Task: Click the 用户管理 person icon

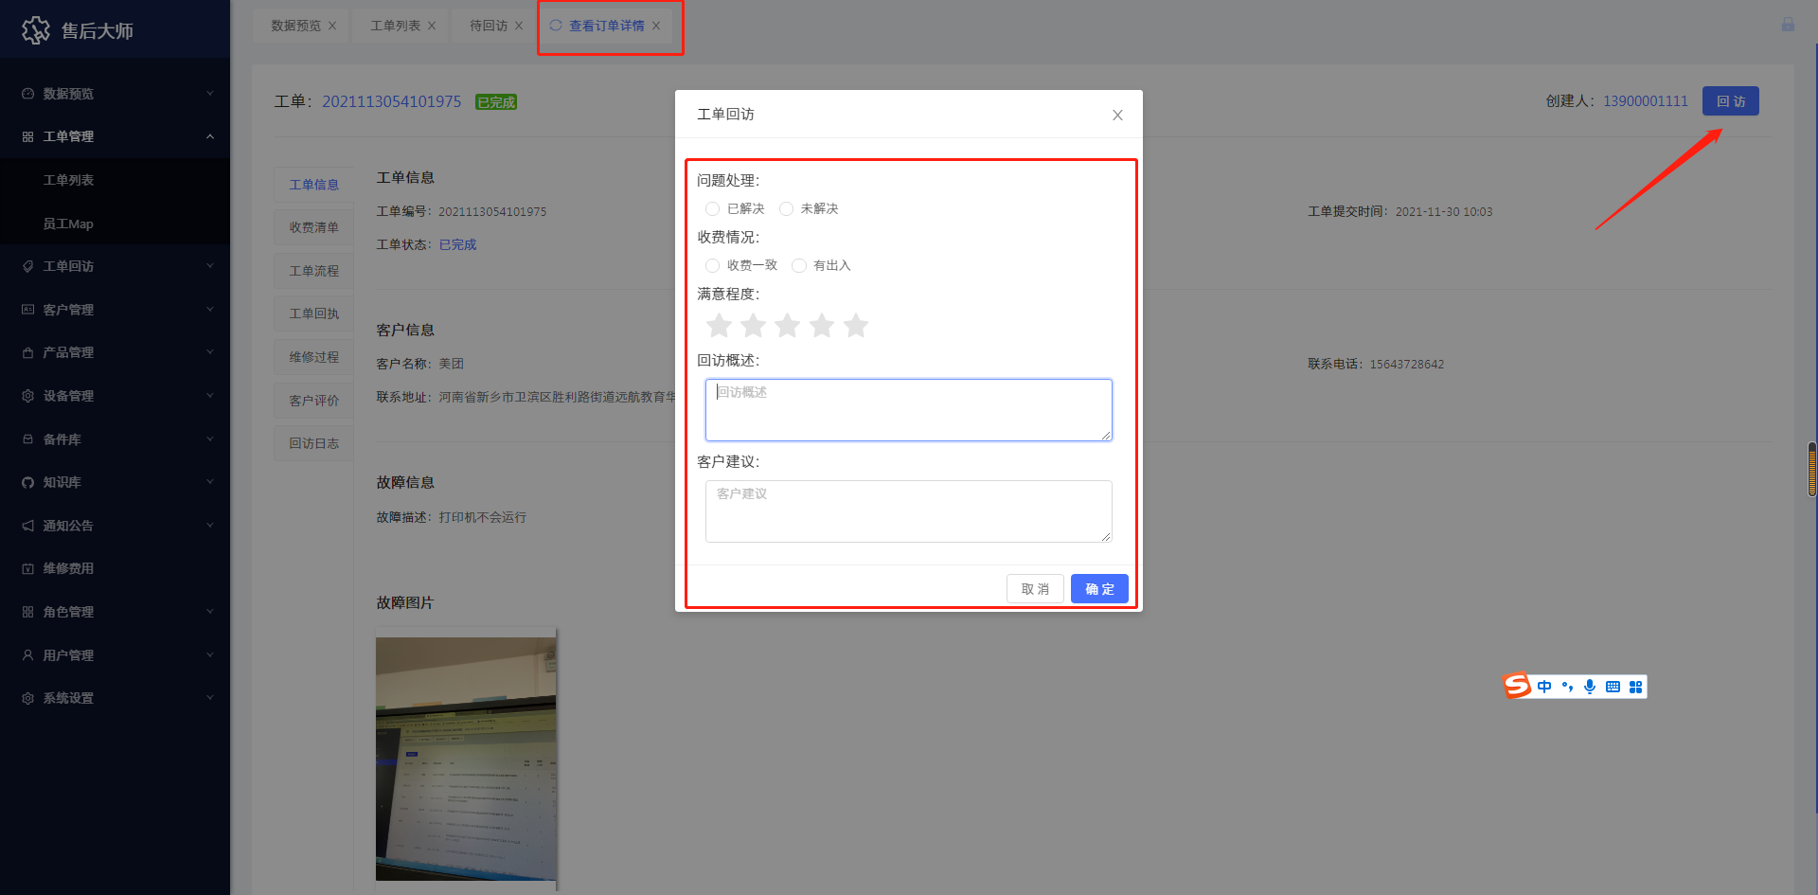Action: click(x=27, y=654)
